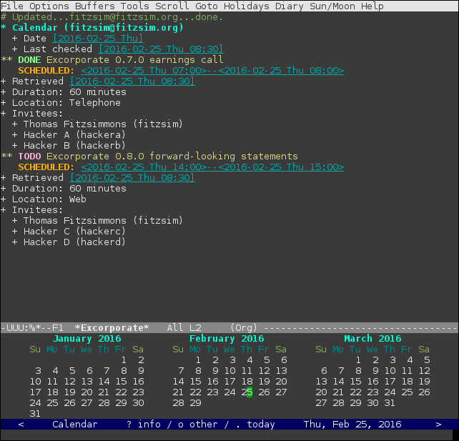
Task: Toggle the TODO keyword on forward-looking statements
Action: [x=29, y=157]
